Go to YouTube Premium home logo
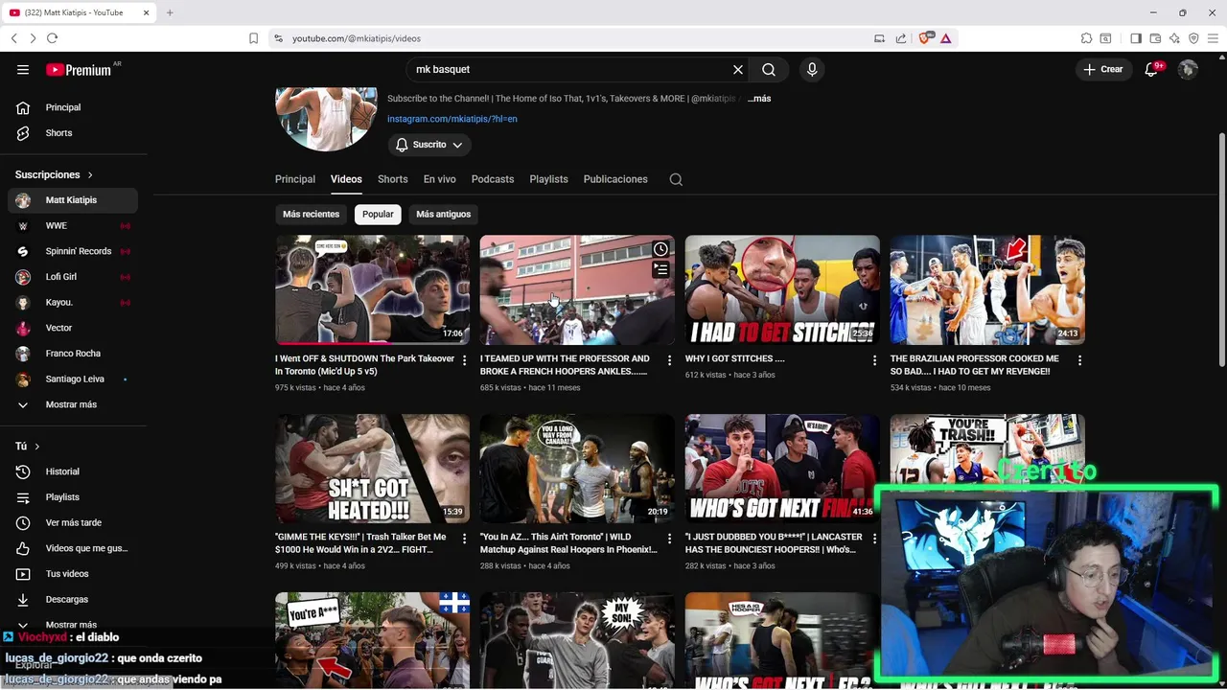 click(x=79, y=70)
